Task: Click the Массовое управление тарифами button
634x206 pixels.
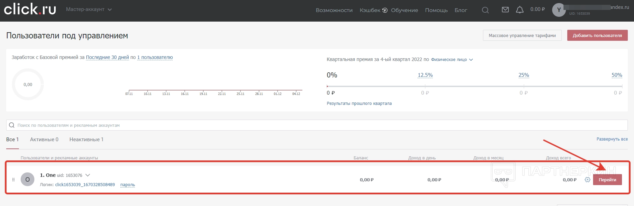Action: (522, 35)
